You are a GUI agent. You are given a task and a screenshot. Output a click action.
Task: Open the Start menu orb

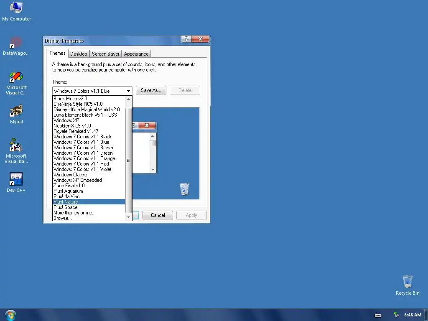[10, 315]
